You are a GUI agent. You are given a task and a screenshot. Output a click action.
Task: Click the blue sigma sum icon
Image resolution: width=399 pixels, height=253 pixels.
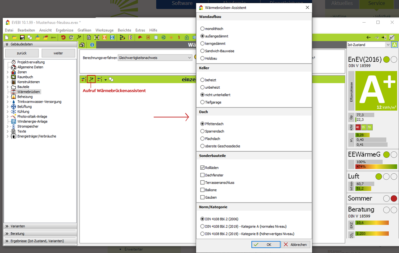(112, 37)
